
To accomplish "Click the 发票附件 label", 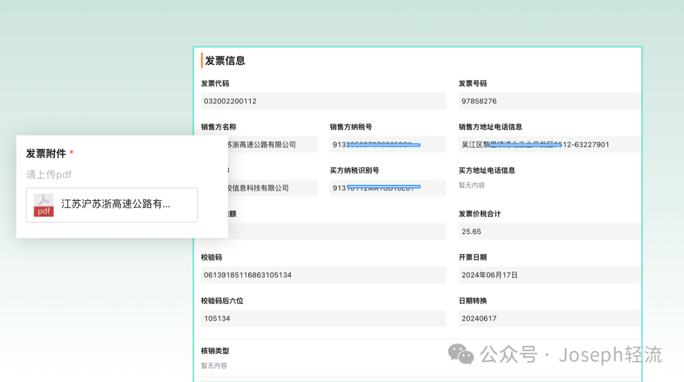I will coord(46,153).
